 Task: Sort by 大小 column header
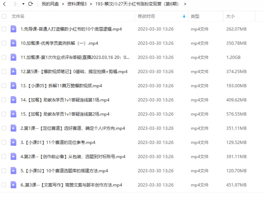pos(230,16)
